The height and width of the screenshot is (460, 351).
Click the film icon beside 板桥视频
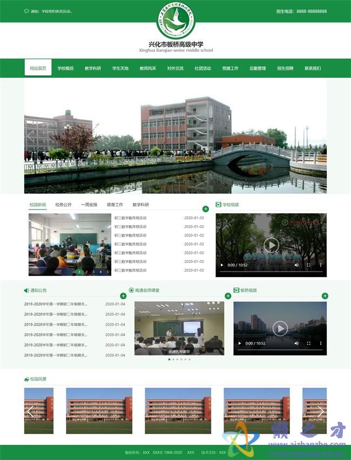237,290
